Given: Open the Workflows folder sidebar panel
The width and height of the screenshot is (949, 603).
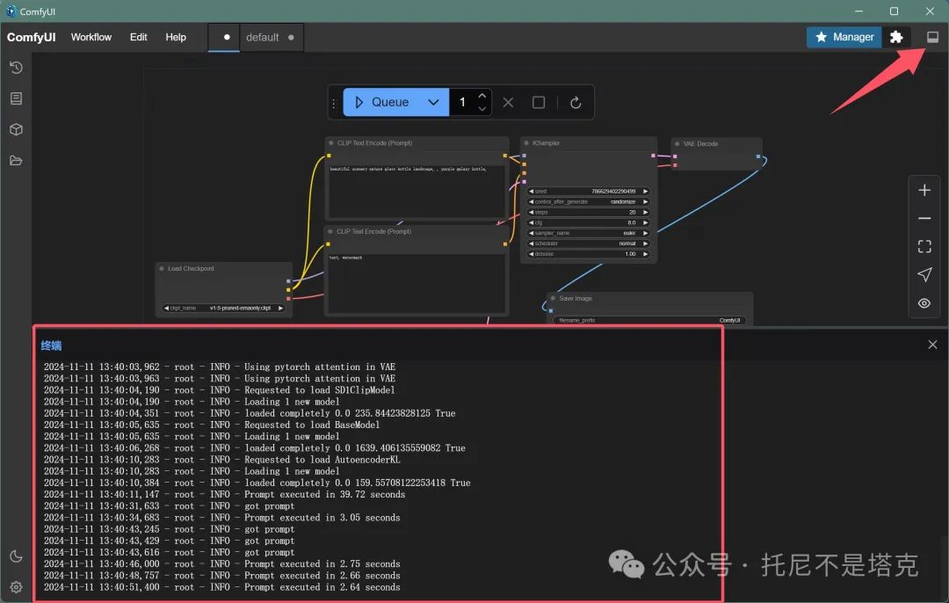Looking at the screenshot, I should click(x=17, y=161).
